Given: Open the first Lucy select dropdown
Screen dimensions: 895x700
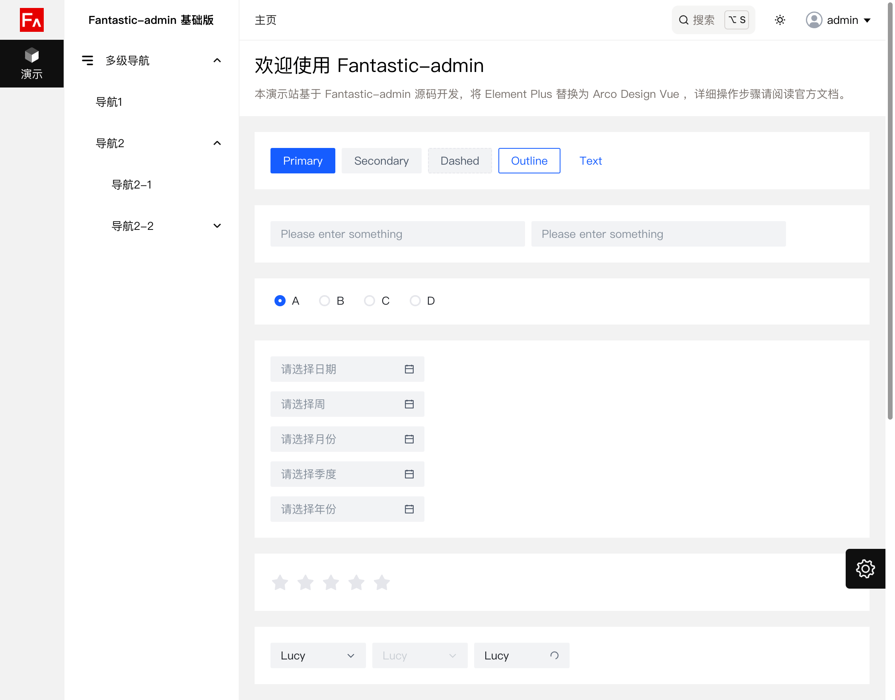Looking at the screenshot, I should point(317,655).
